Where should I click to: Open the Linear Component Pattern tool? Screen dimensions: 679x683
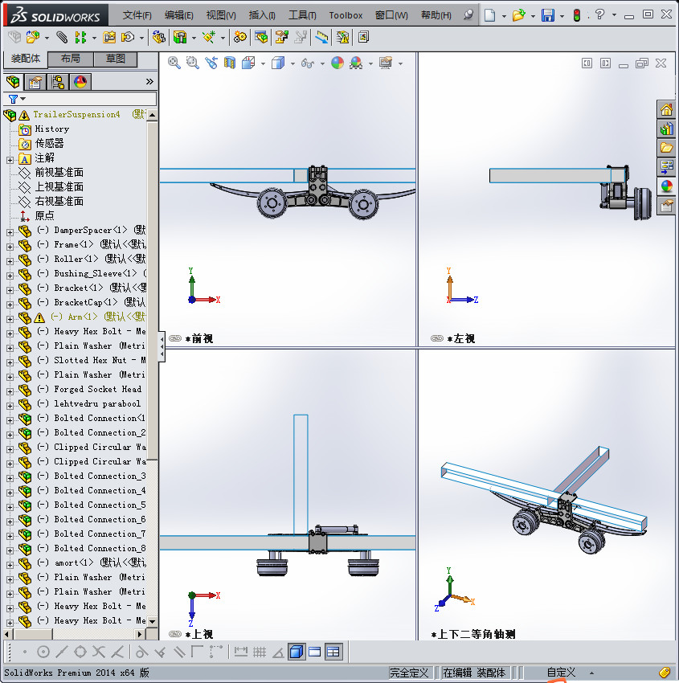pos(80,38)
